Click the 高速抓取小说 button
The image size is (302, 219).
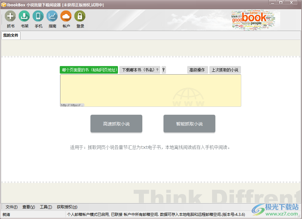click(x=116, y=124)
